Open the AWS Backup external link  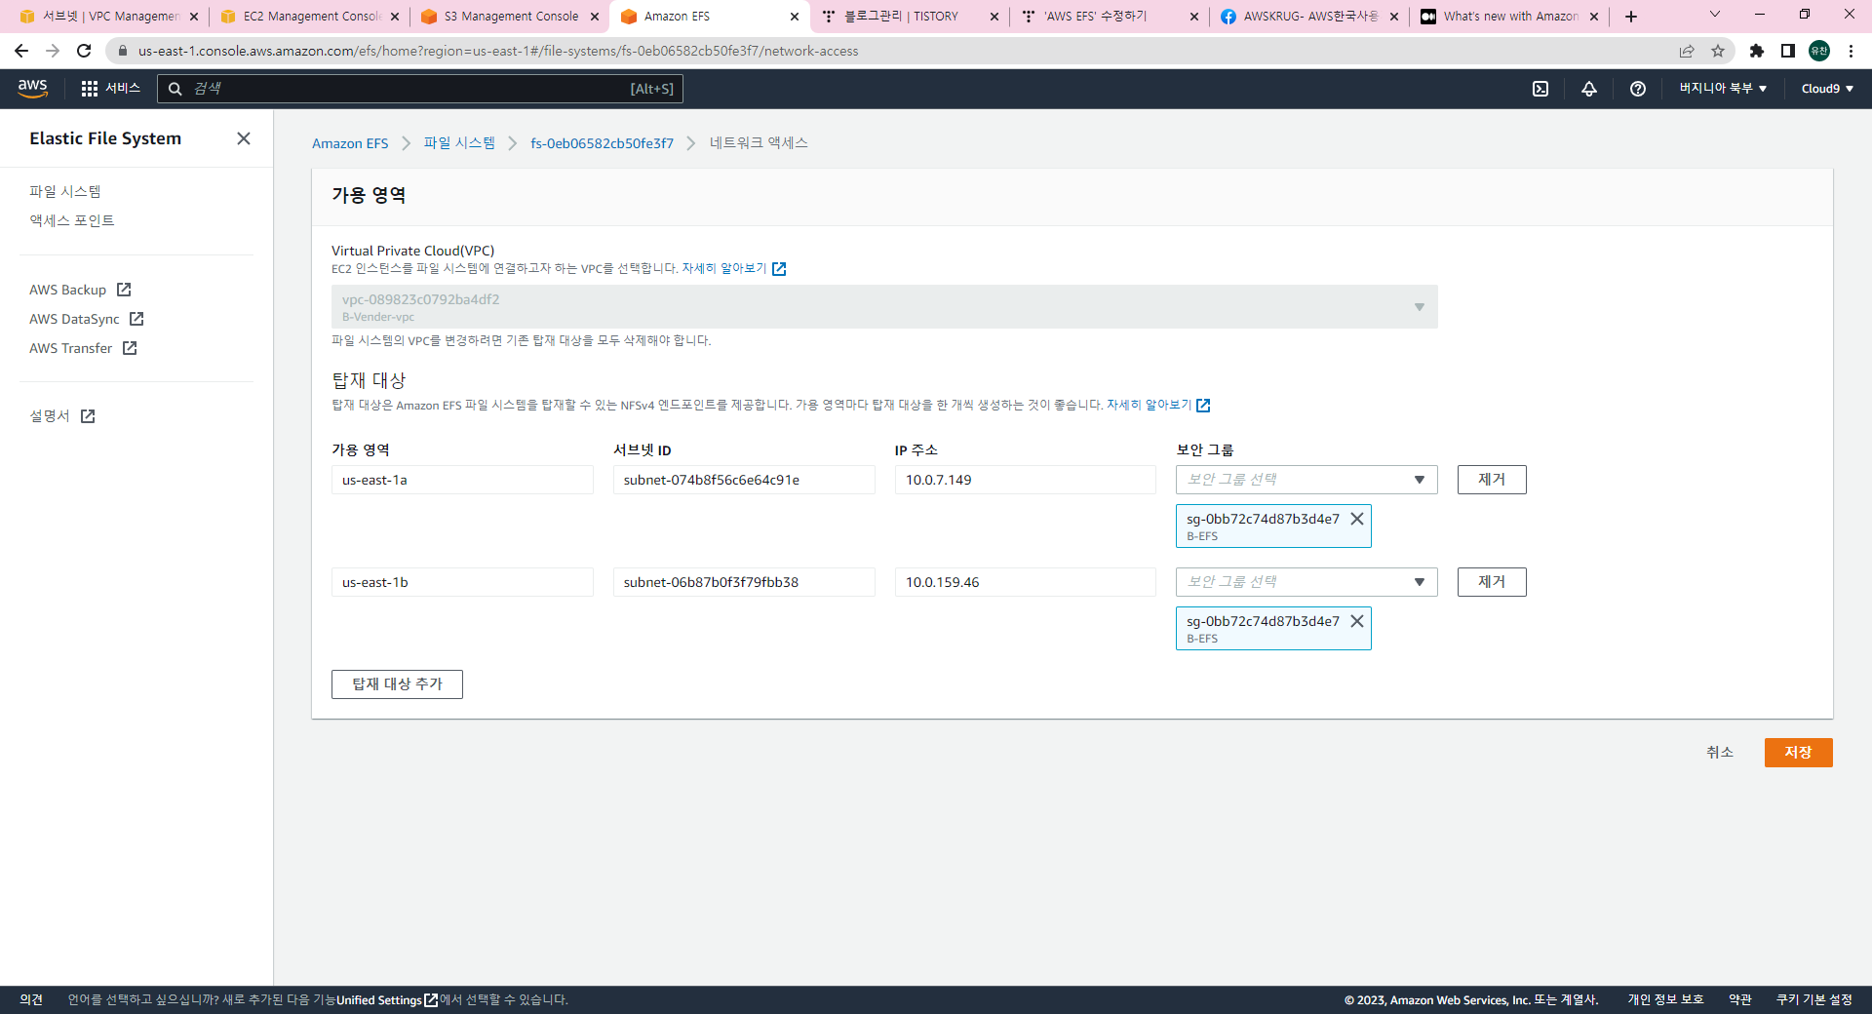[80, 290]
